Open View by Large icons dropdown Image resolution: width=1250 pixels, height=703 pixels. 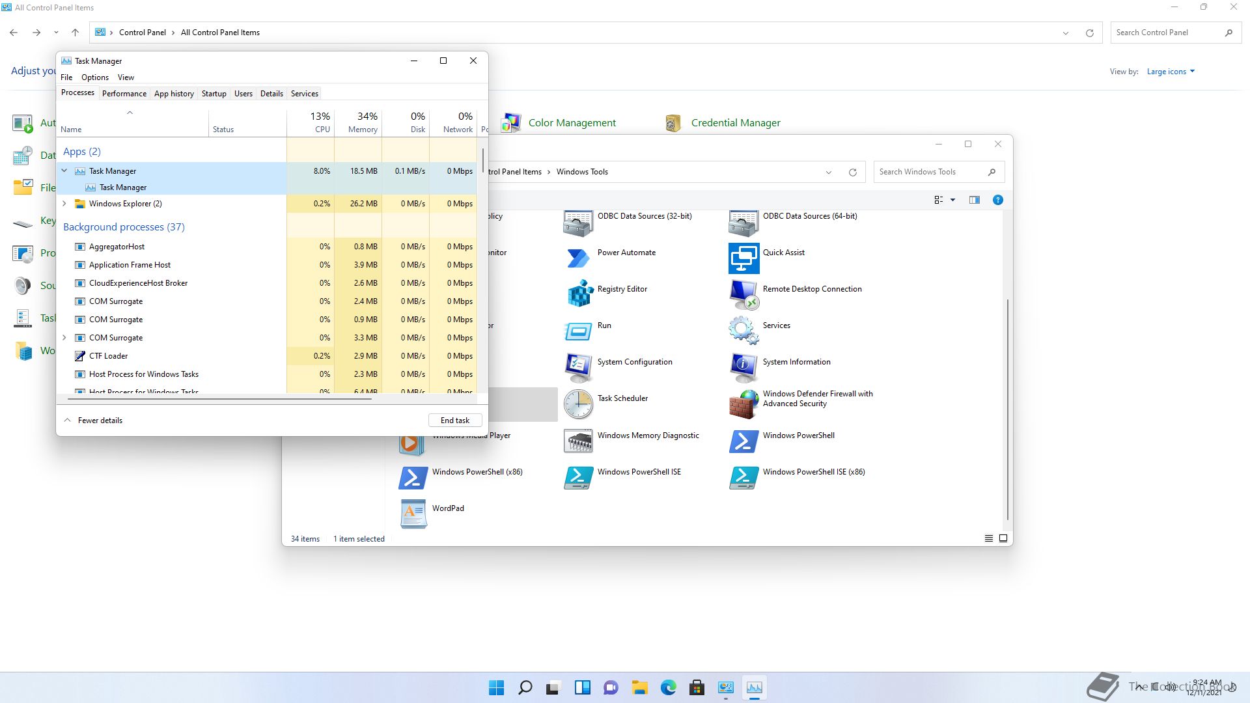(1171, 72)
